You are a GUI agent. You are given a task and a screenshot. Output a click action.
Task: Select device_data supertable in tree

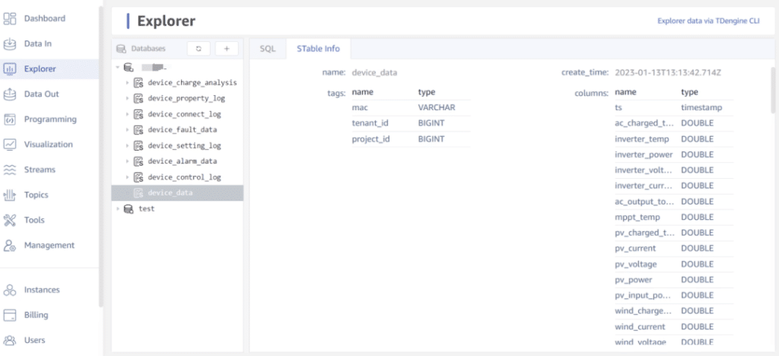[170, 193]
